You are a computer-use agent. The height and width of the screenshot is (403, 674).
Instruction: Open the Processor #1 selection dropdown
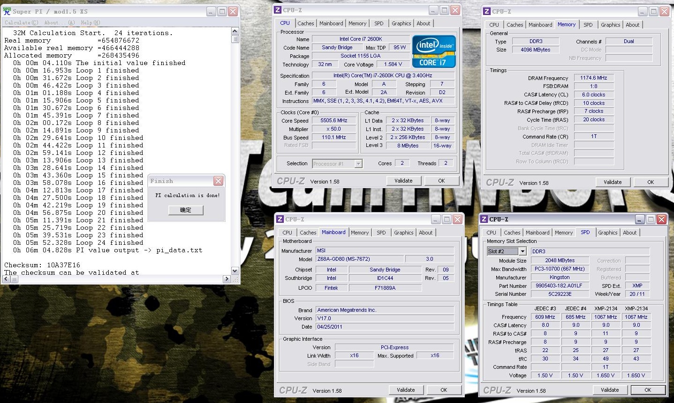point(358,164)
